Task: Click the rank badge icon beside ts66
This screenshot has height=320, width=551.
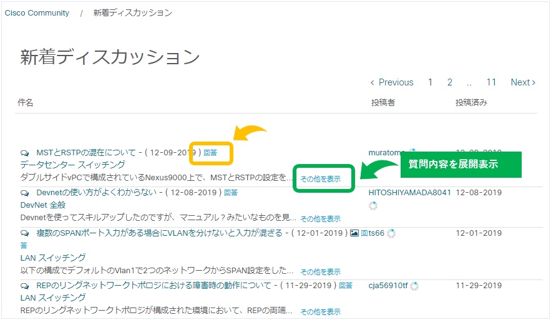Action: (391, 233)
